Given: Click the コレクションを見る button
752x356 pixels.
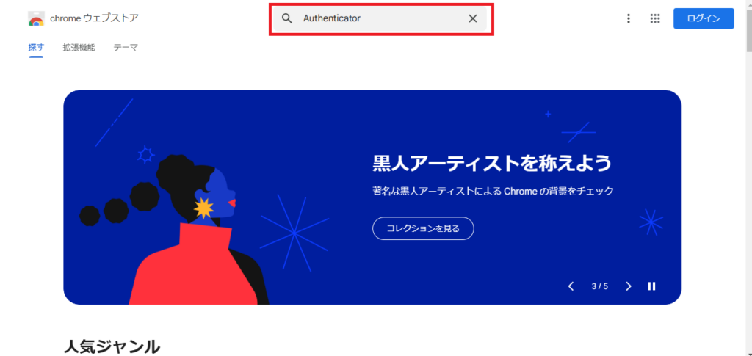Looking at the screenshot, I should [423, 228].
